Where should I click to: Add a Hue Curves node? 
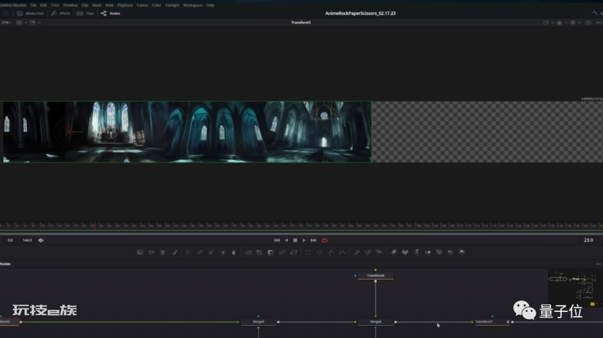211,252
